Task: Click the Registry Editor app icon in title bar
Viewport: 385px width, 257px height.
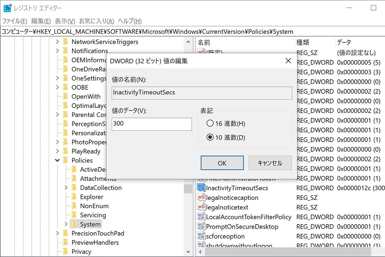Action: [x=8, y=8]
